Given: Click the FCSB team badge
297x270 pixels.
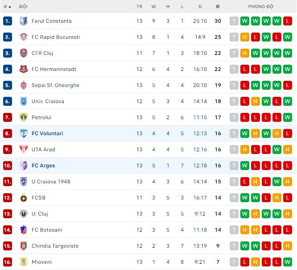Looking at the screenshot, I should click(x=24, y=198).
